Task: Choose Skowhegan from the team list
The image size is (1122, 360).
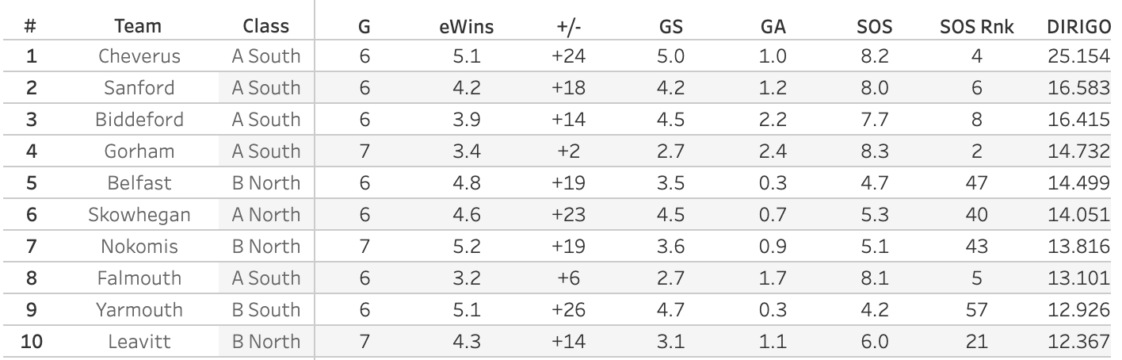Action: tap(139, 215)
